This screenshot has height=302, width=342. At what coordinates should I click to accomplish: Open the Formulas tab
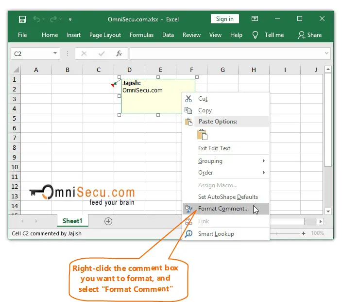click(x=141, y=35)
